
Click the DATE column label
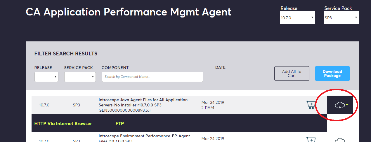pos(220,67)
